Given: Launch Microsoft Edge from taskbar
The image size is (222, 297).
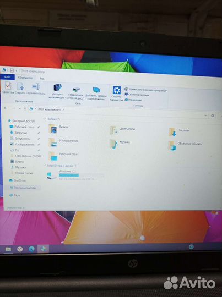Looking at the screenshot, I should tap(31, 249).
